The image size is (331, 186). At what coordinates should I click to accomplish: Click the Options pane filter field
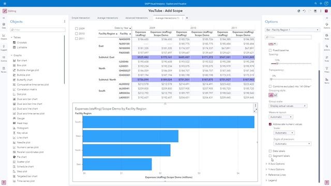[x=288, y=37]
